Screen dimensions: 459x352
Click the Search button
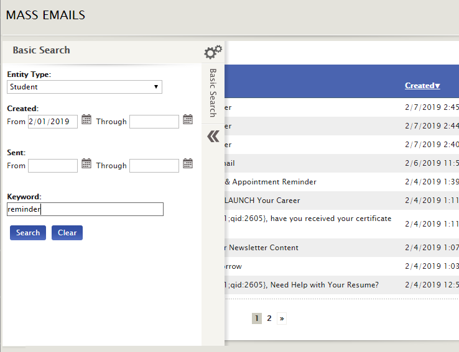tap(28, 233)
